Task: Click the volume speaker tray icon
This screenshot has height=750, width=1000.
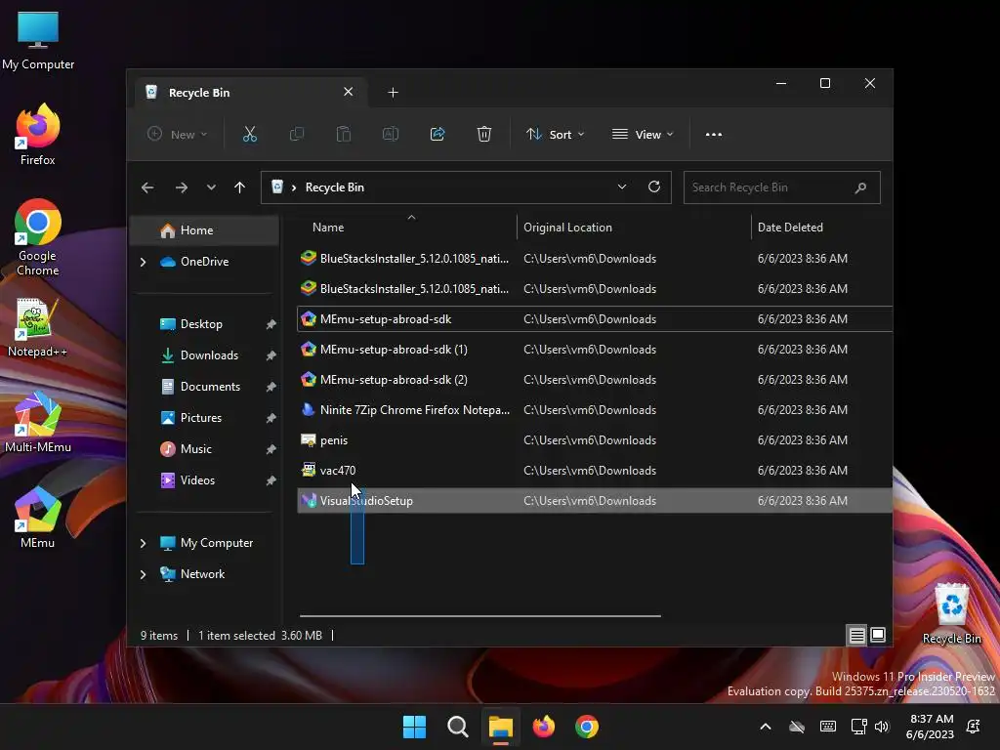Action: coord(882,727)
